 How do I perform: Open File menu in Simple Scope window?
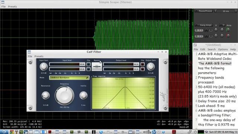tap(3, 7)
